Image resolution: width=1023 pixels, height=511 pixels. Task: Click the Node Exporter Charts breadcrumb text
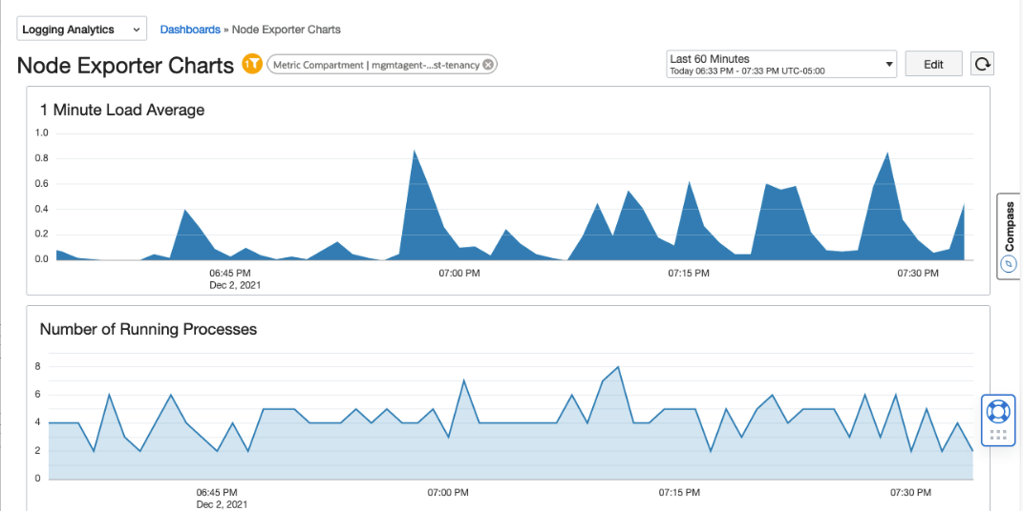tap(287, 30)
